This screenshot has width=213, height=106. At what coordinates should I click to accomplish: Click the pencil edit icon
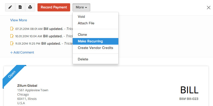pyautogui.click(x=10, y=7)
